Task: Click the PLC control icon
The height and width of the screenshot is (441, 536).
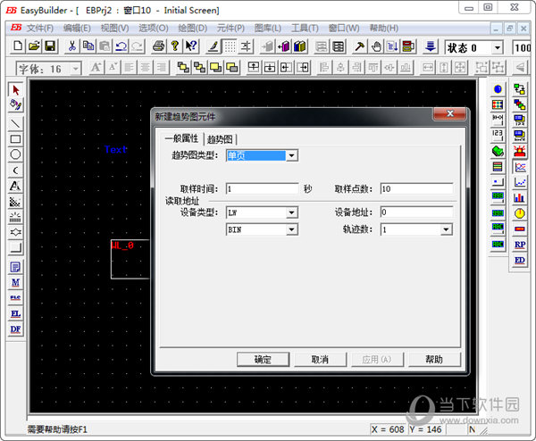Action: point(15,298)
